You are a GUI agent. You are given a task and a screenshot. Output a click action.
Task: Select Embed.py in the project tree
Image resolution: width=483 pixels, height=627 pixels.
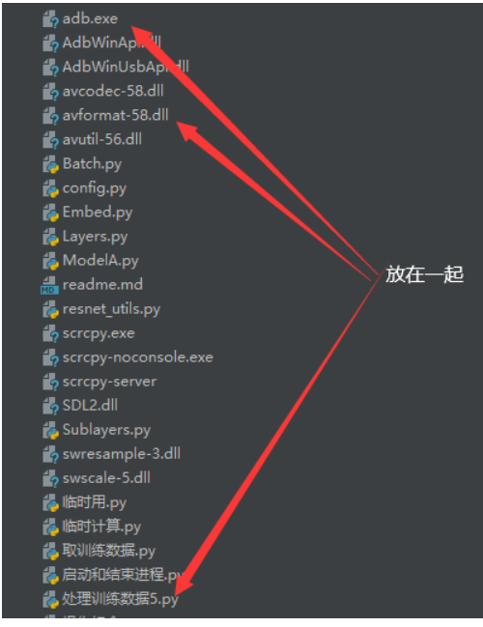(x=98, y=213)
